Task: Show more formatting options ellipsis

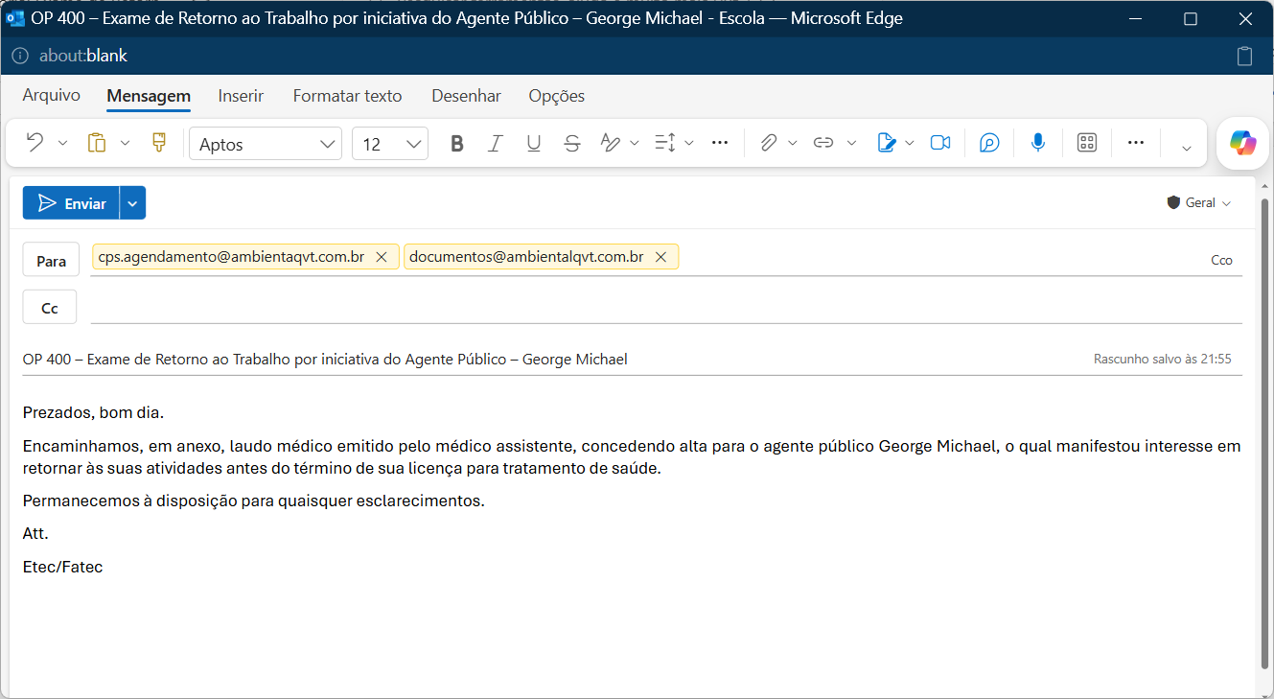Action: [x=720, y=143]
